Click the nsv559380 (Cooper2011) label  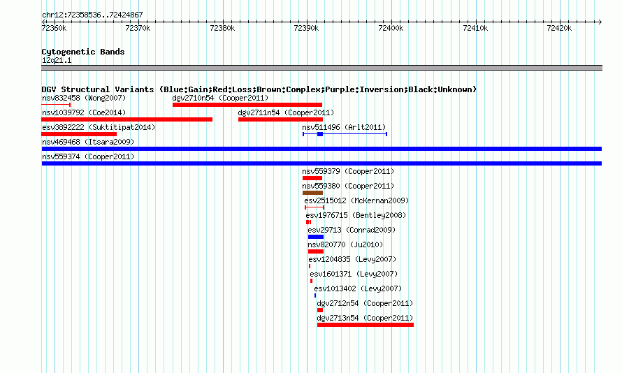coord(348,186)
